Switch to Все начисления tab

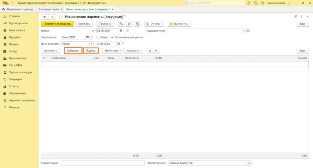(49, 9)
